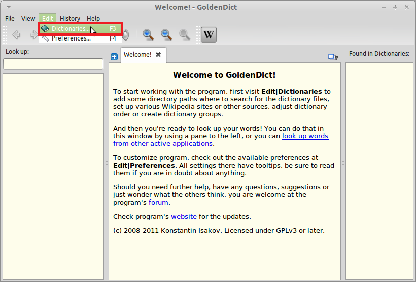Click the Found in Dictionaries list pane

coord(379,171)
